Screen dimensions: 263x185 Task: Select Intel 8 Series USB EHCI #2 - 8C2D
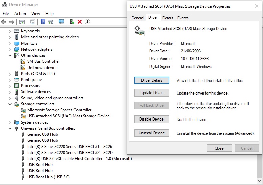click(70, 153)
